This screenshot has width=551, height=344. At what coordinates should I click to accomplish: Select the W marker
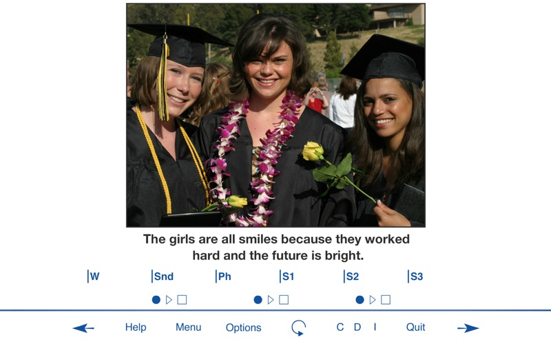point(94,277)
